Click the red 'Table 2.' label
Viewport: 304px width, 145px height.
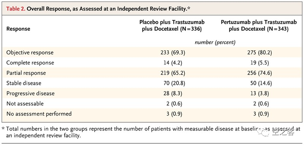pyautogui.click(x=16, y=9)
